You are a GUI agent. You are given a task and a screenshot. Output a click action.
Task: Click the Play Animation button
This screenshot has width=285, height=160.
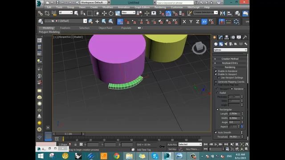tap(216, 144)
